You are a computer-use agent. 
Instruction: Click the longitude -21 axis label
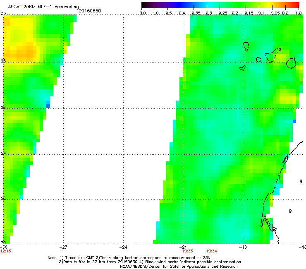pyautogui.click(x=183, y=247)
